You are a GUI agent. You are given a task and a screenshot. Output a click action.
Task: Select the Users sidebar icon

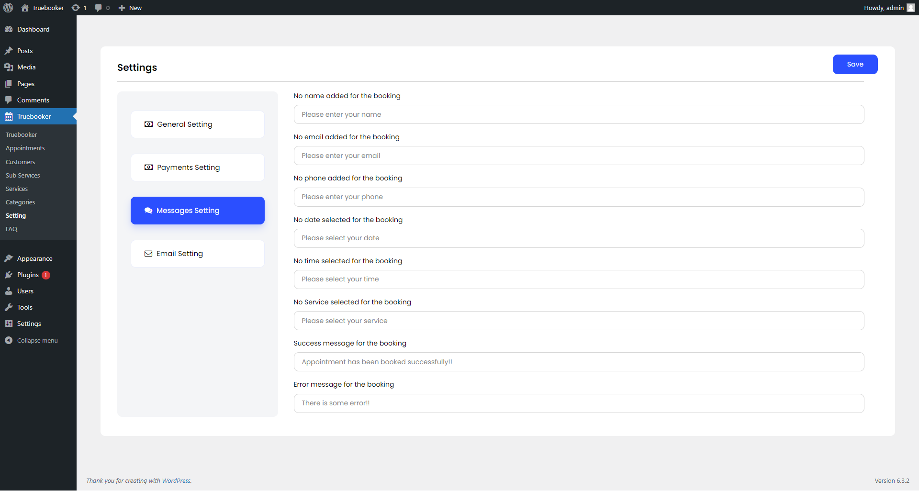pyautogui.click(x=9, y=291)
